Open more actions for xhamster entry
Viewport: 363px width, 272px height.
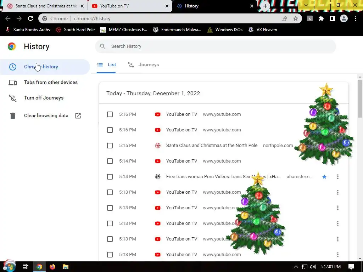pyautogui.click(x=338, y=177)
